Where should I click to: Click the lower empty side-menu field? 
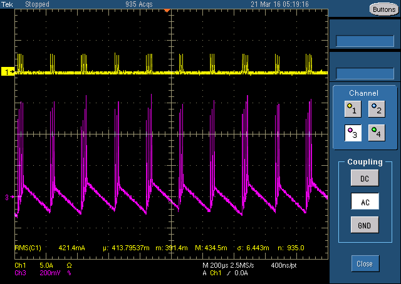pos(365,74)
